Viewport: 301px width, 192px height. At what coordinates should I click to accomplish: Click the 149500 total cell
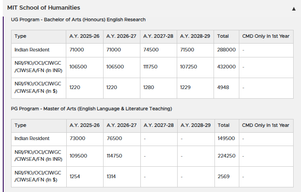pyautogui.click(x=226, y=138)
